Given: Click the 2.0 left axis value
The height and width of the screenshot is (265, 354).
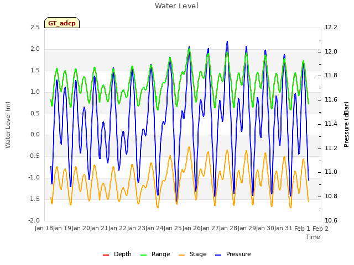Looking at the screenshot, I should 35,49.
